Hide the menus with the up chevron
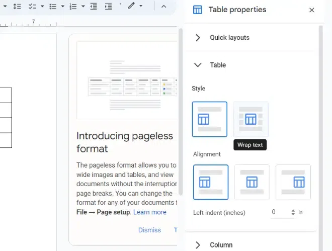 tap(163, 7)
